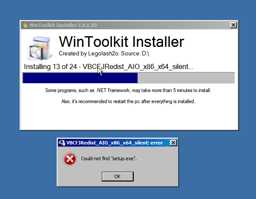Click 'Created by Legolash2o. Source: D:\' text
The image size is (256, 199).
(104, 53)
